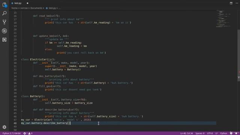Open the Manage gear menu
The width and height of the screenshot is (240, 135).
4,127
